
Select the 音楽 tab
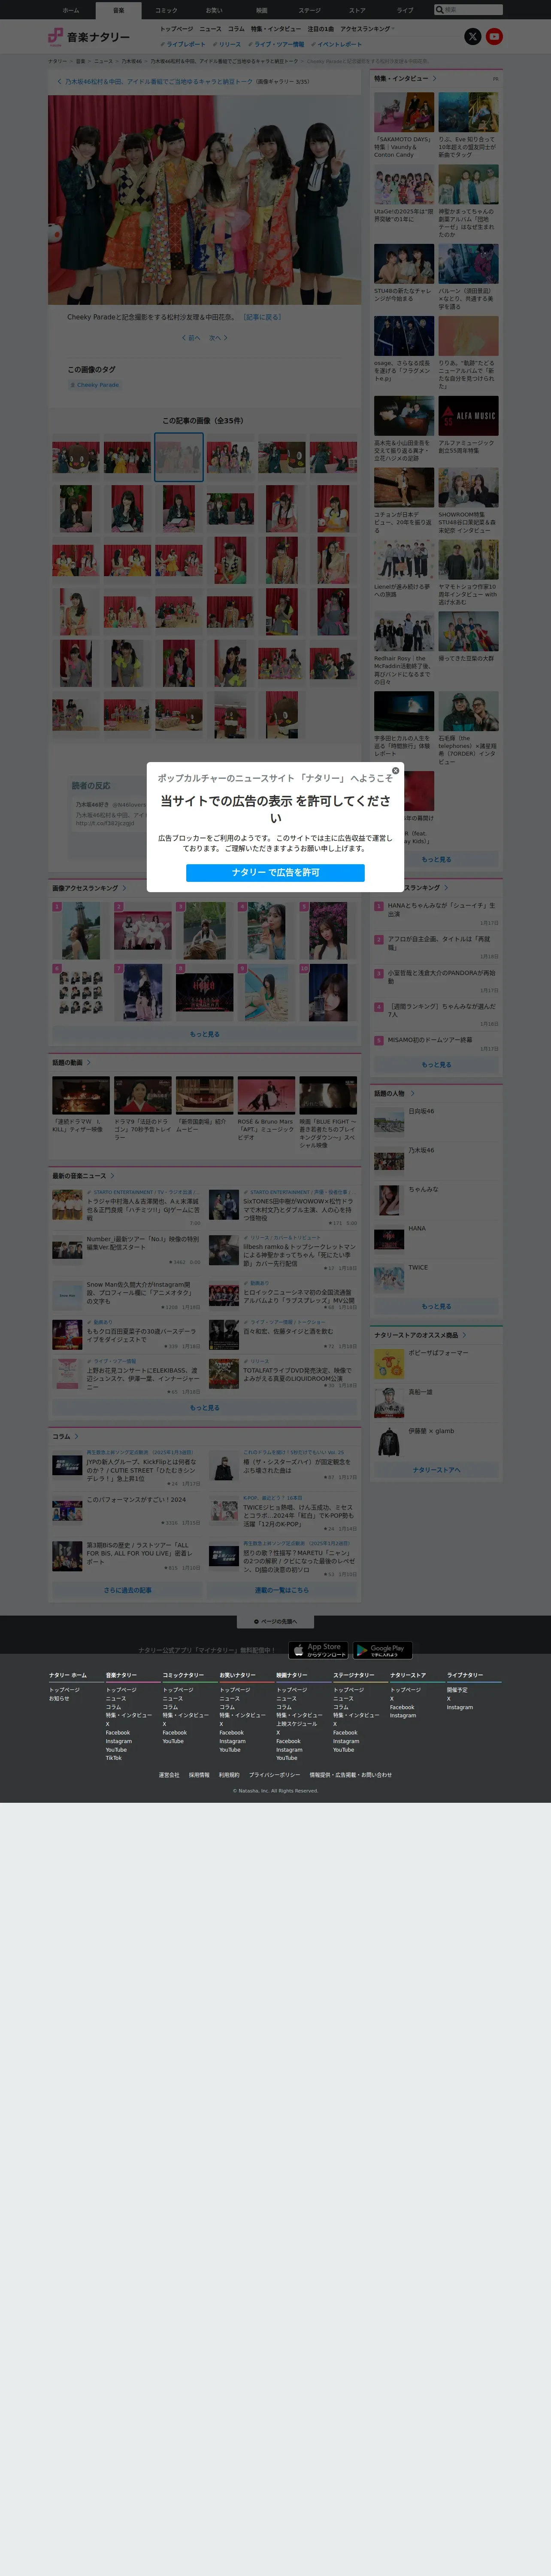pos(119,10)
